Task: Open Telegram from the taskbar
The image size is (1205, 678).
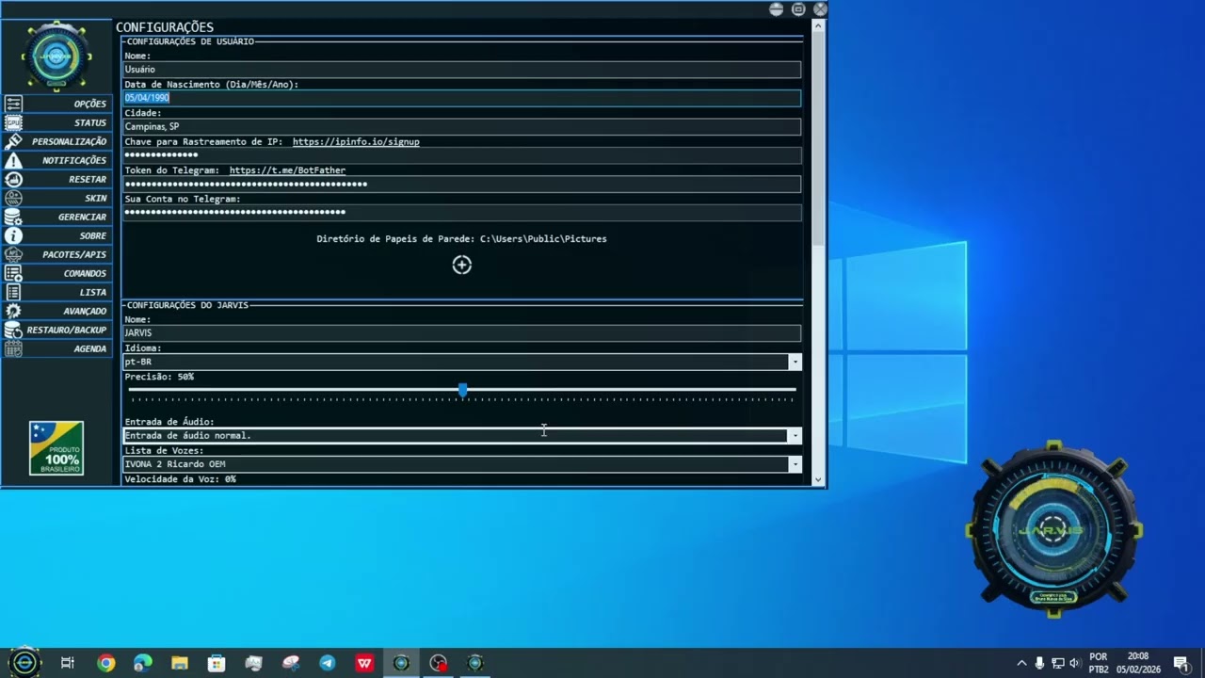Action: click(328, 663)
